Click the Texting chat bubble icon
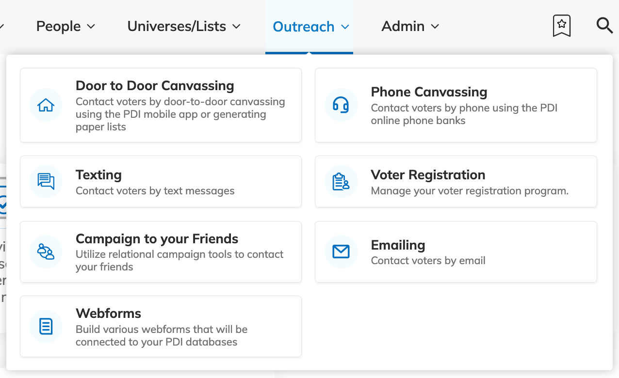619x378 pixels. (x=46, y=181)
